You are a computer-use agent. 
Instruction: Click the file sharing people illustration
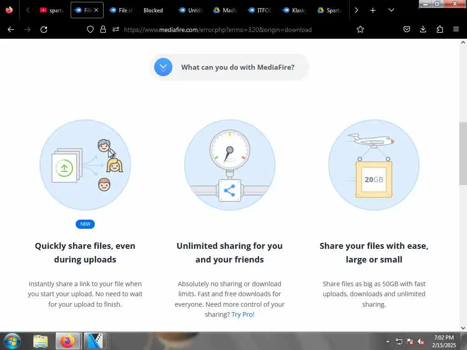(x=85, y=165)
